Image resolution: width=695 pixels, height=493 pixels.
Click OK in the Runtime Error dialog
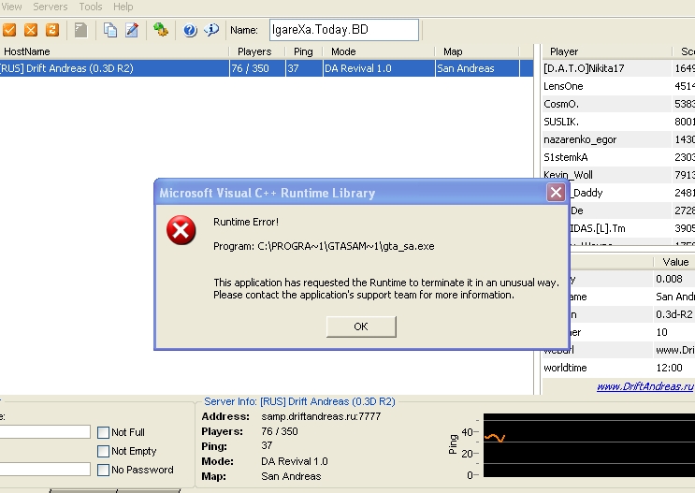tap(361, 326)
